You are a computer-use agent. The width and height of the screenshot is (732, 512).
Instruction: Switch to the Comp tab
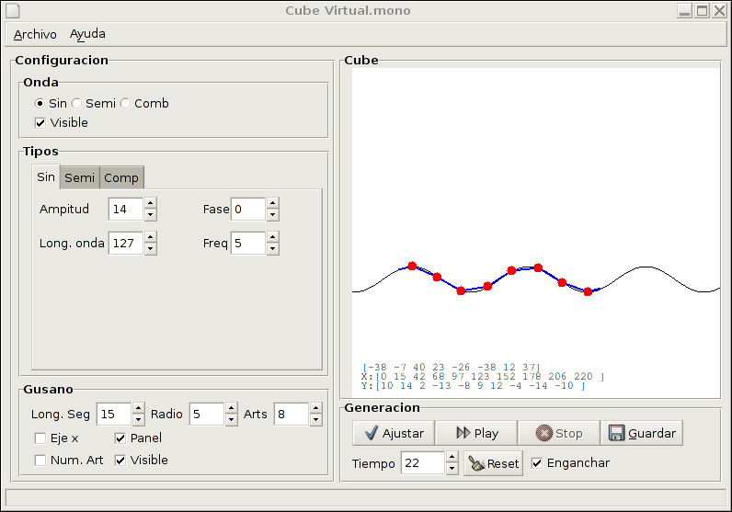coord(121,177)
